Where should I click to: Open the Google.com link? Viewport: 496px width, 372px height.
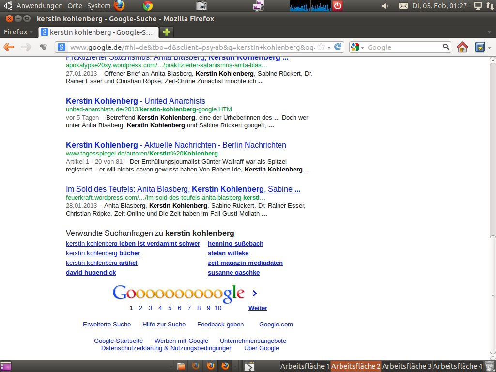click(x=276, y=324)
